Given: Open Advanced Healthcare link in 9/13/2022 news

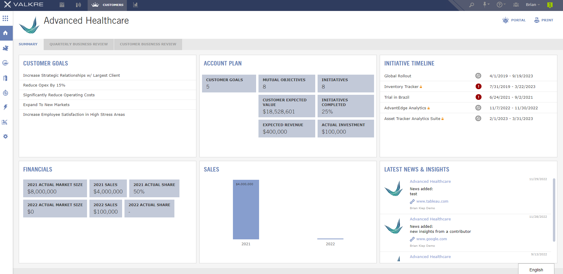Looking at the screenshot, I should [430, 257].
